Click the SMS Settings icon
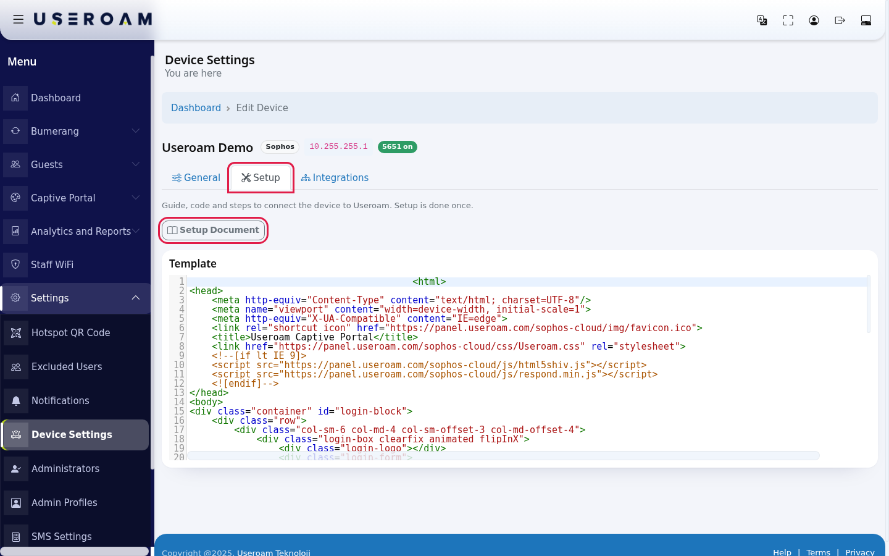Screen dimensions: 889x556 [x=16, y=536]
